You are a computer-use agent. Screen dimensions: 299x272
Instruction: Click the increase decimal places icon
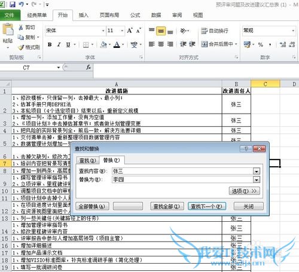pos(283,44)
